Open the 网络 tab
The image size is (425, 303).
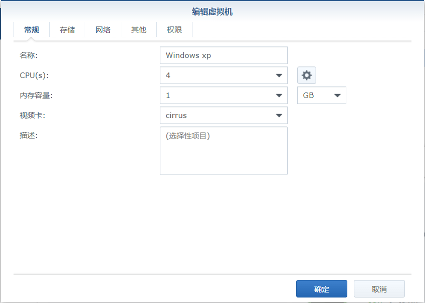point(103,29)
